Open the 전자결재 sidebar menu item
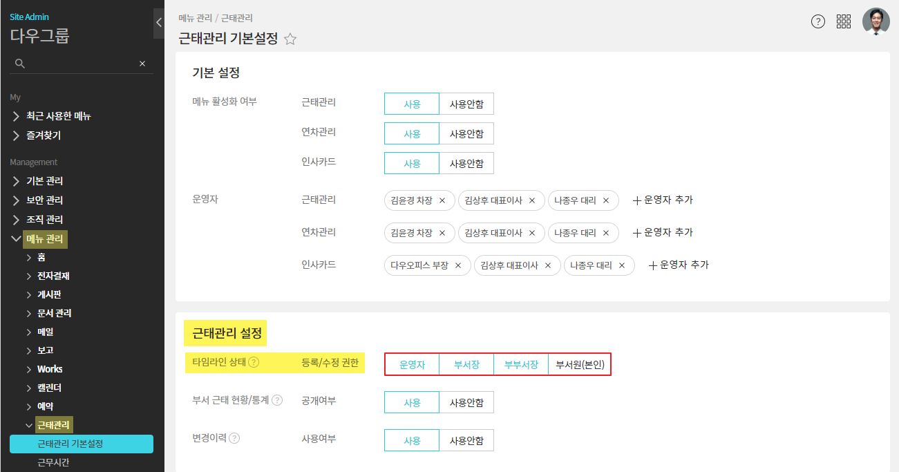 point(53,276)
